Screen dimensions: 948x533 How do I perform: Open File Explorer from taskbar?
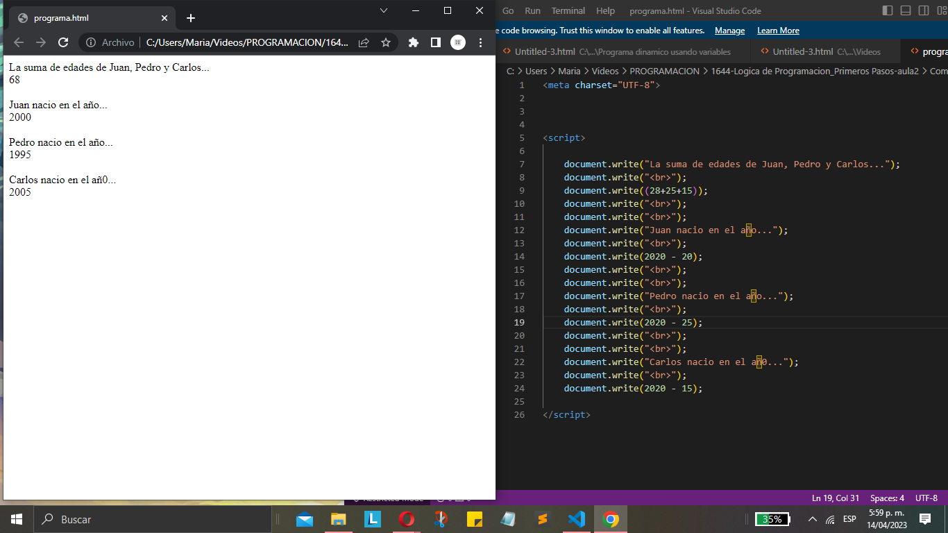click(339, 519)
